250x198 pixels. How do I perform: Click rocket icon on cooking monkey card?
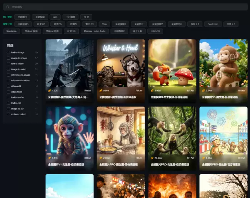tap(100, 158)
